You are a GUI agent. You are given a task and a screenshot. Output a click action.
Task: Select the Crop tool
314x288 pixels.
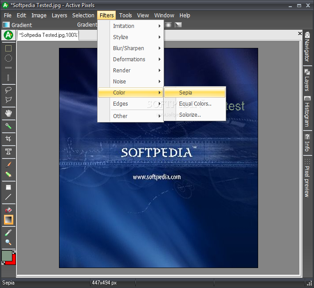(8, 139)
